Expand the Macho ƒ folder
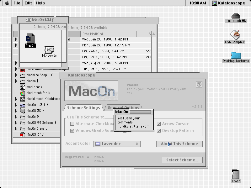 [16, 81]
